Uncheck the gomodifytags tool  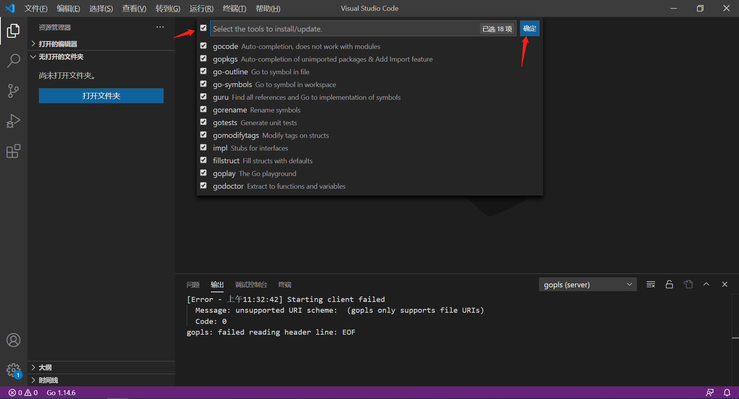coord(203,134)
